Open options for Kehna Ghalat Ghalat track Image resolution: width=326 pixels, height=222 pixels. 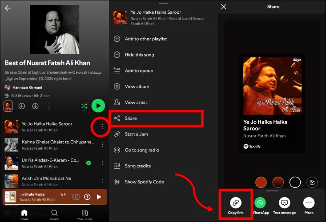(102, 145)
